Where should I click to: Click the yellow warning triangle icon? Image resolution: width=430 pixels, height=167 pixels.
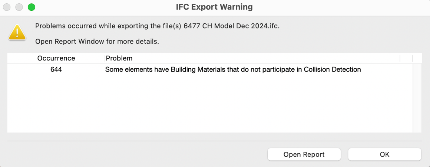[17, 32]
